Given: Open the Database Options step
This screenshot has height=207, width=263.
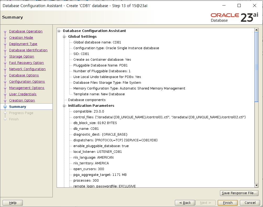Looking at the screenshot, I should pos(24,75).
